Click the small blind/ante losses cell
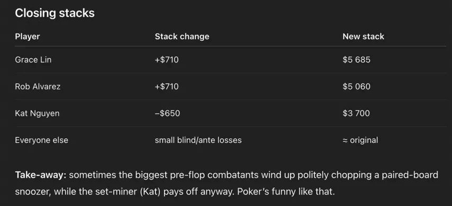This screenshot has width=452, height=206. pyautogui.click(x=198, y=140)
